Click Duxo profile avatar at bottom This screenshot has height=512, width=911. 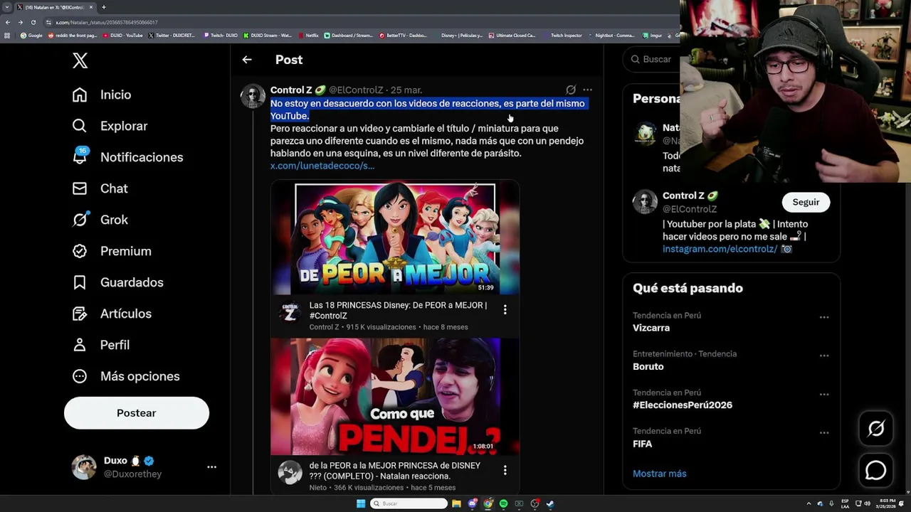(84, 467)
